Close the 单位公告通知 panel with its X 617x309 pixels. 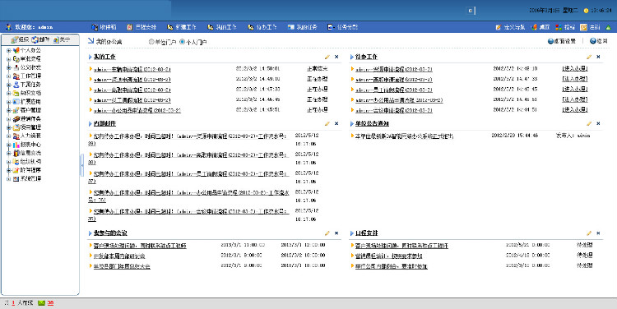[x=598, y=123]
